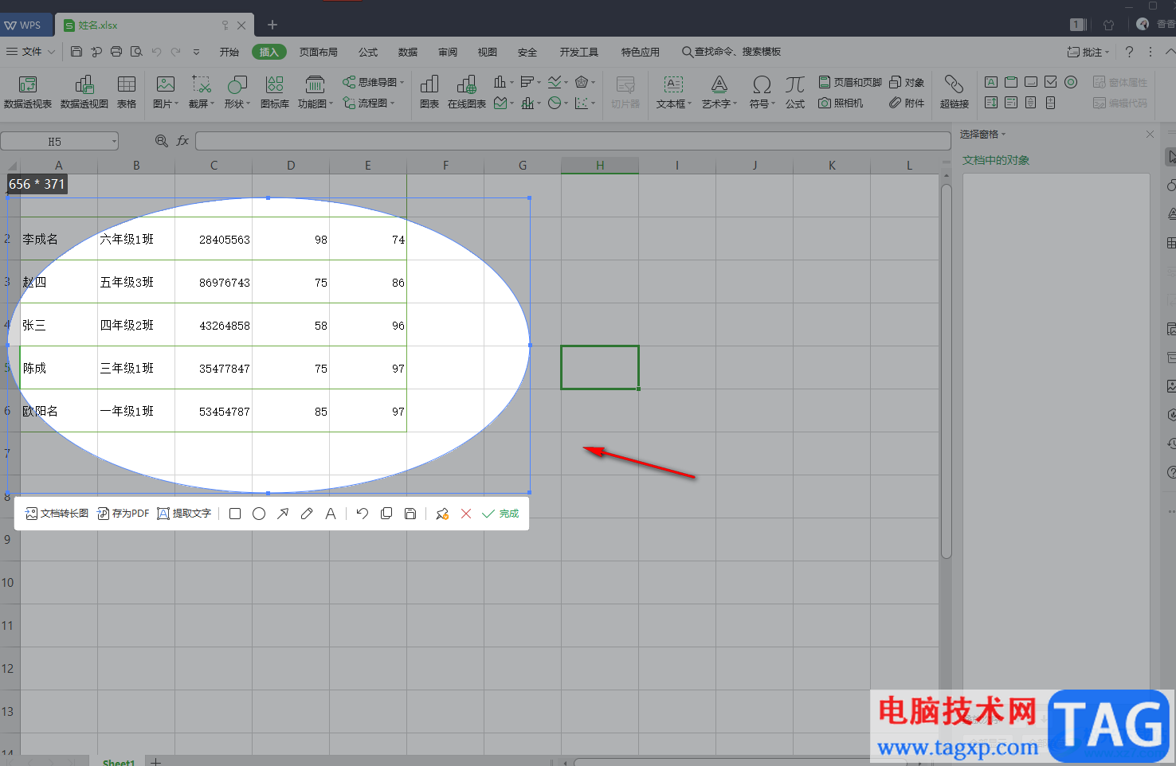The width and height of the screenshot is (1176, 766).
Task: Open 文本框 text box dropdown
Action: point(674,92)
